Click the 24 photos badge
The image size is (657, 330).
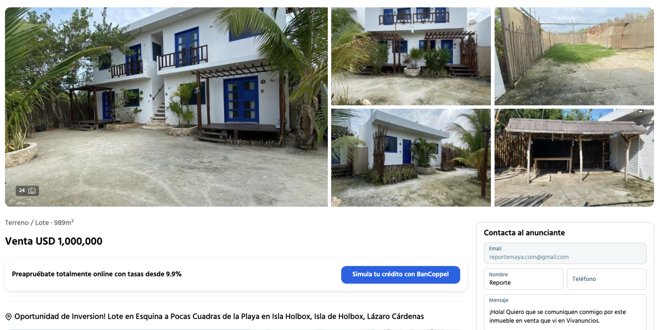tap(27, 191)
